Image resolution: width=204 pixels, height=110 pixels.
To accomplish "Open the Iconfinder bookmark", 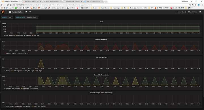I will (x=71, y=8).
